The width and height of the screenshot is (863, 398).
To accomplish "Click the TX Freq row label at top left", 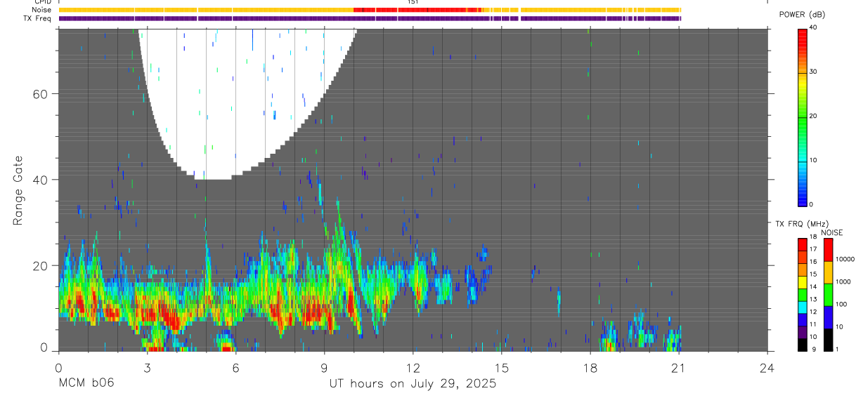I will tap(38, 18).
